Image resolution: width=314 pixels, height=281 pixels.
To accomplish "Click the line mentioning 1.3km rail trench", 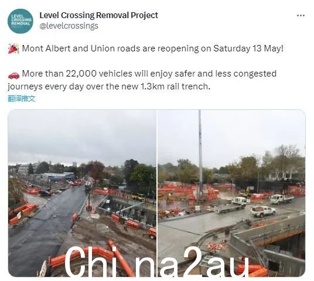I will pos(109,86).
